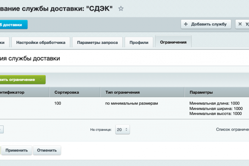Click the Минимальная длина: 1000 text
Image resolution: width=249 pixels, height=166 pixels.
tap(214, 103)
